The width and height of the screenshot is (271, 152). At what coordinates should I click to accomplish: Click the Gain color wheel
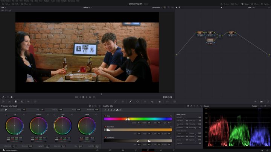[62, 126]
